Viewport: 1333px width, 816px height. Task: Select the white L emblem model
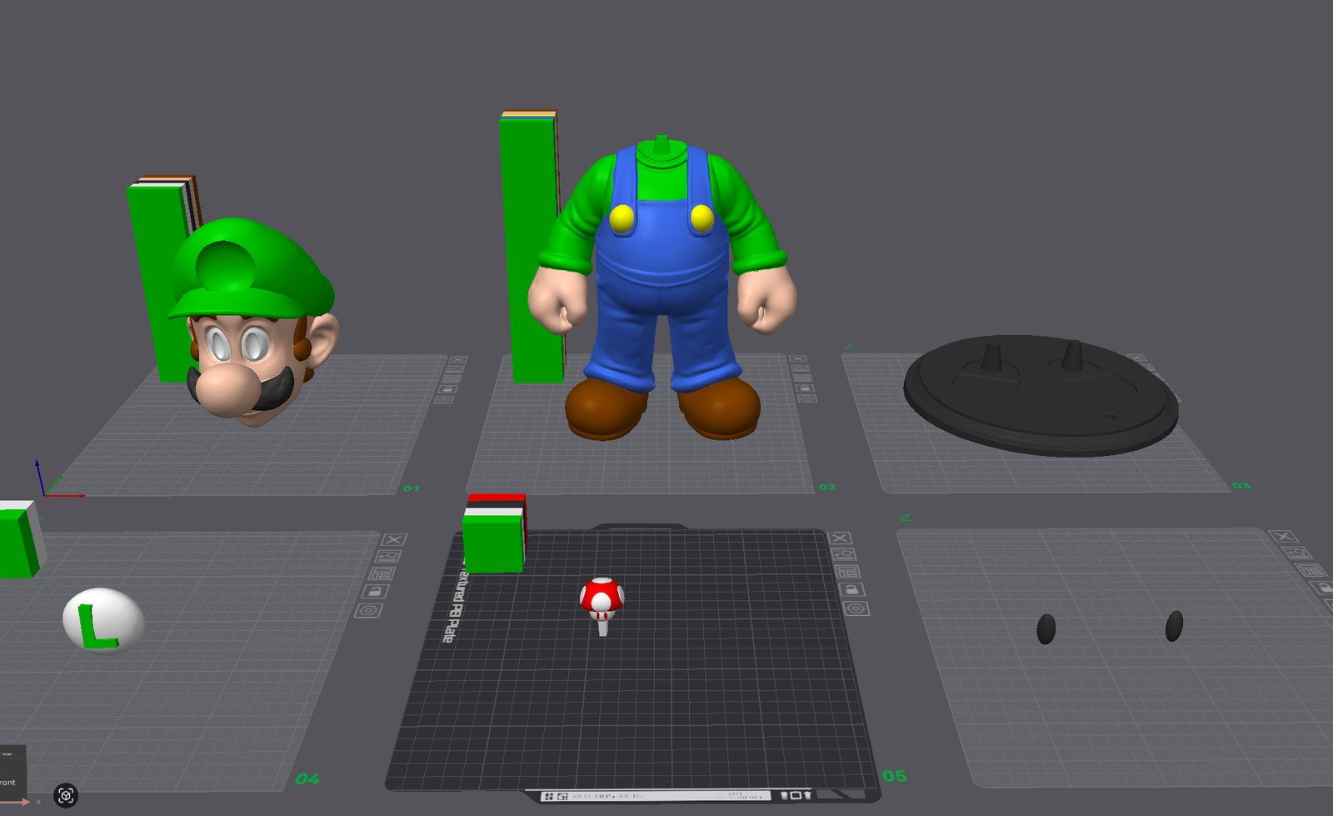tap(103, 620)
